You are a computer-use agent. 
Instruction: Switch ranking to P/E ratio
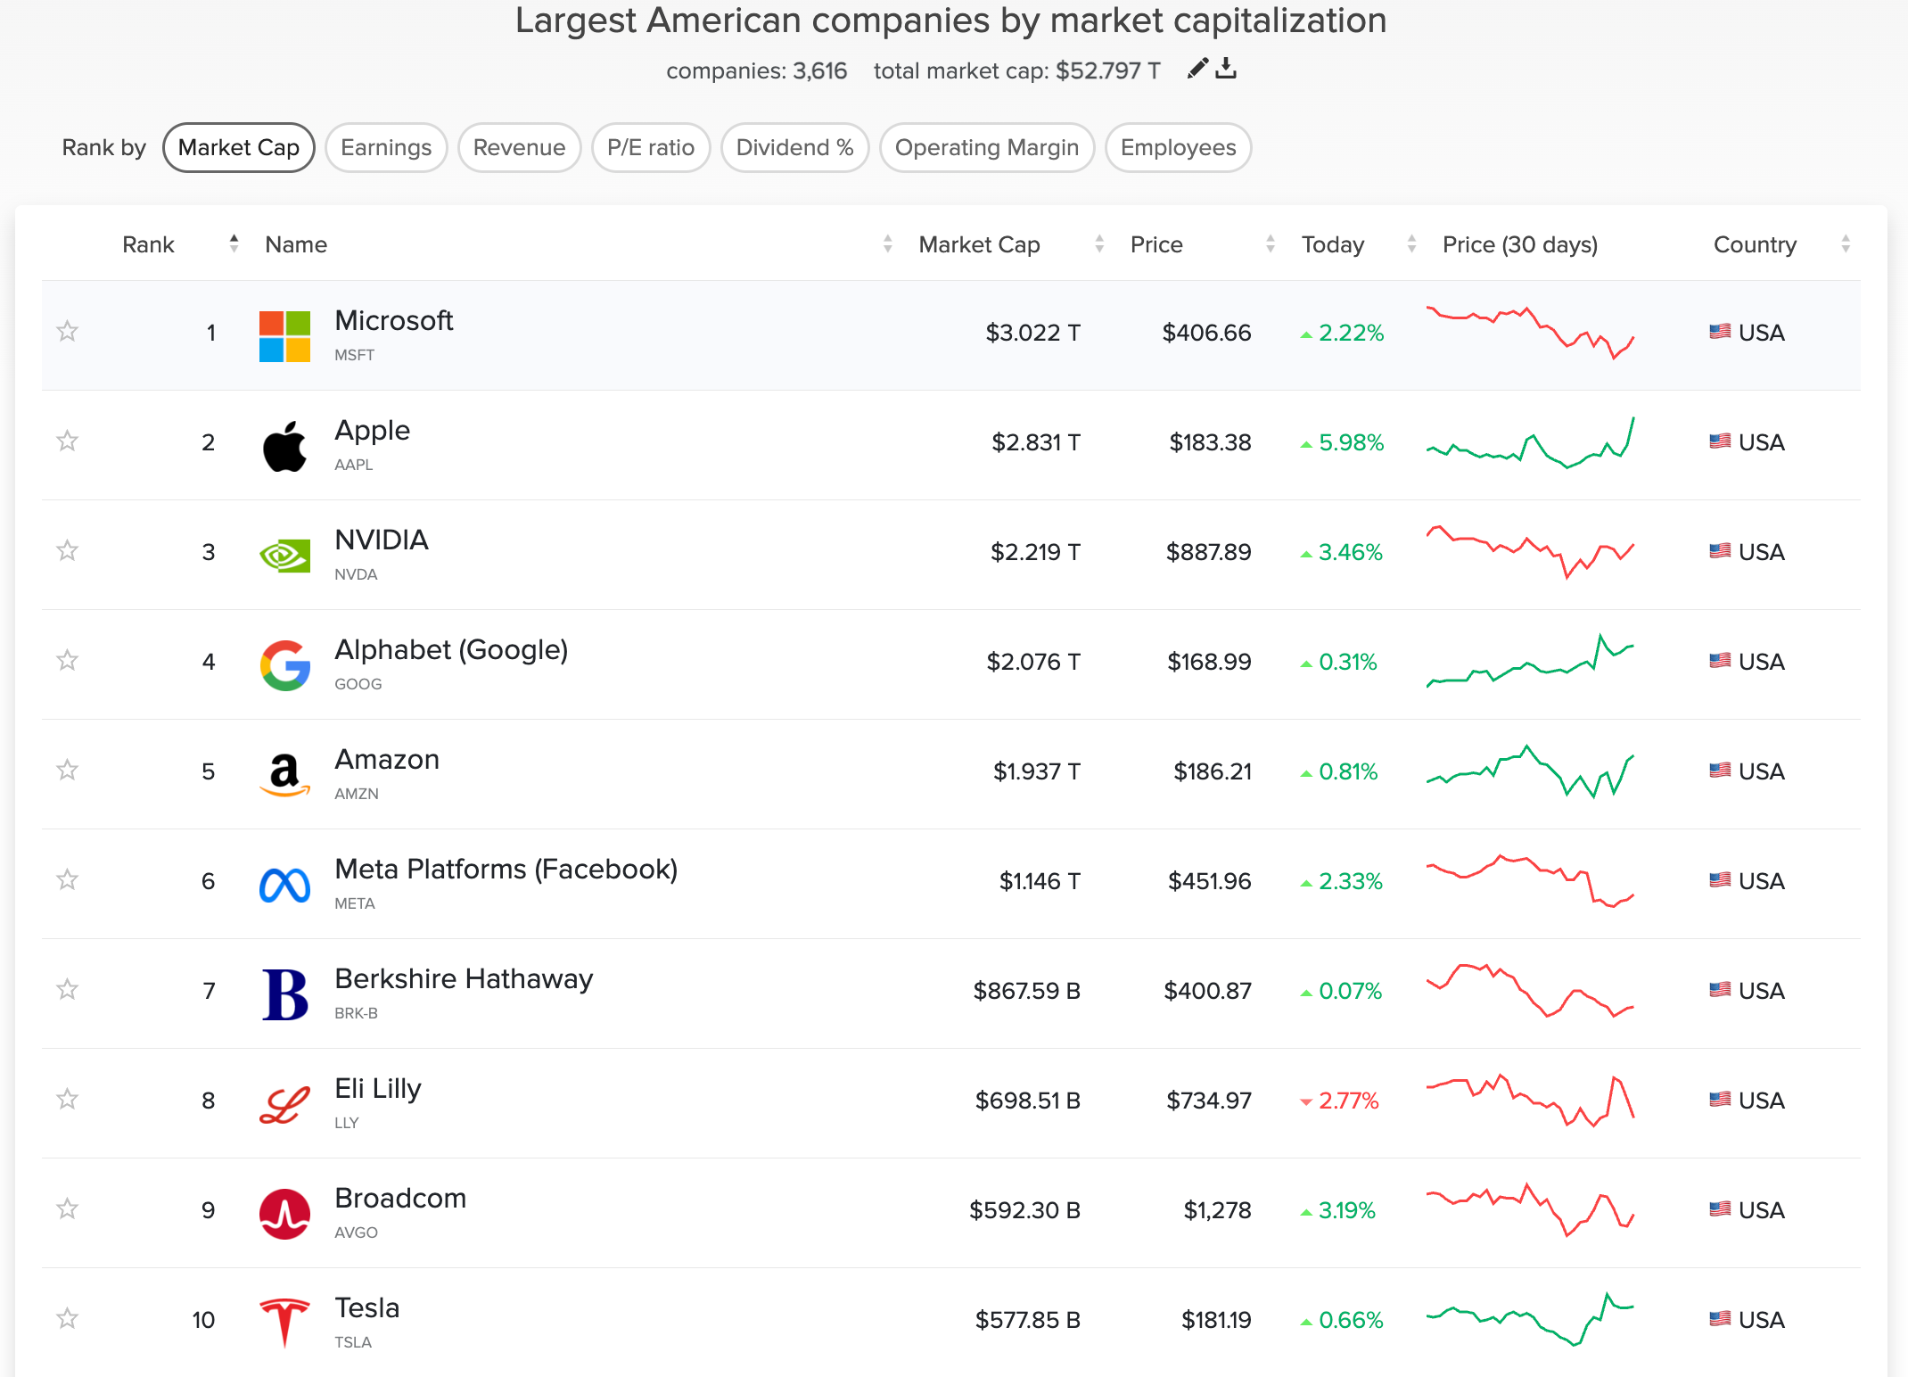651,147
